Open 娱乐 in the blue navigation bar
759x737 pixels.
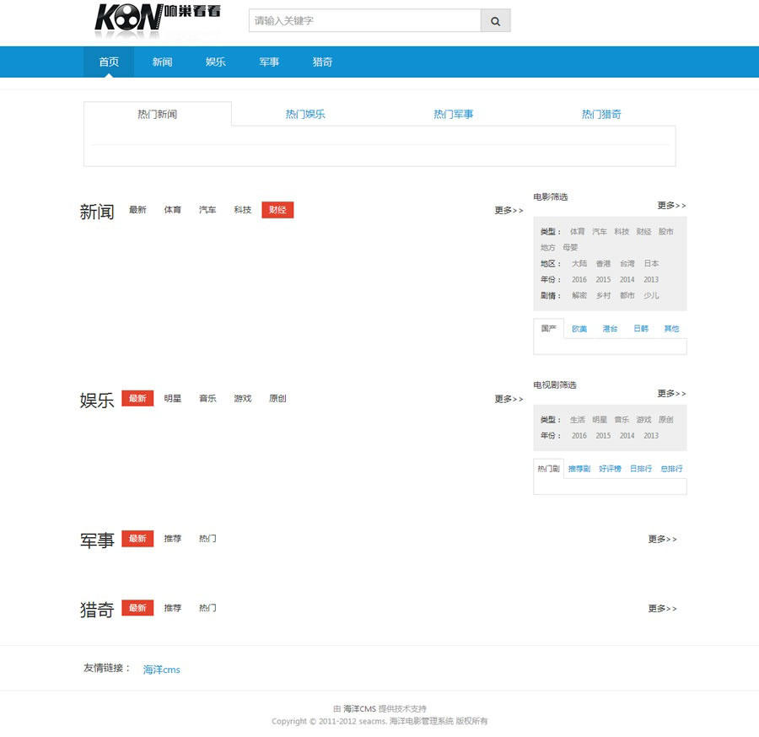(x=215, y=62)
